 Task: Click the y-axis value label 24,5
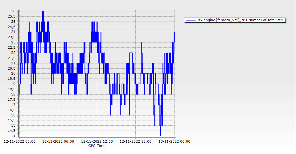click(12, 26)
